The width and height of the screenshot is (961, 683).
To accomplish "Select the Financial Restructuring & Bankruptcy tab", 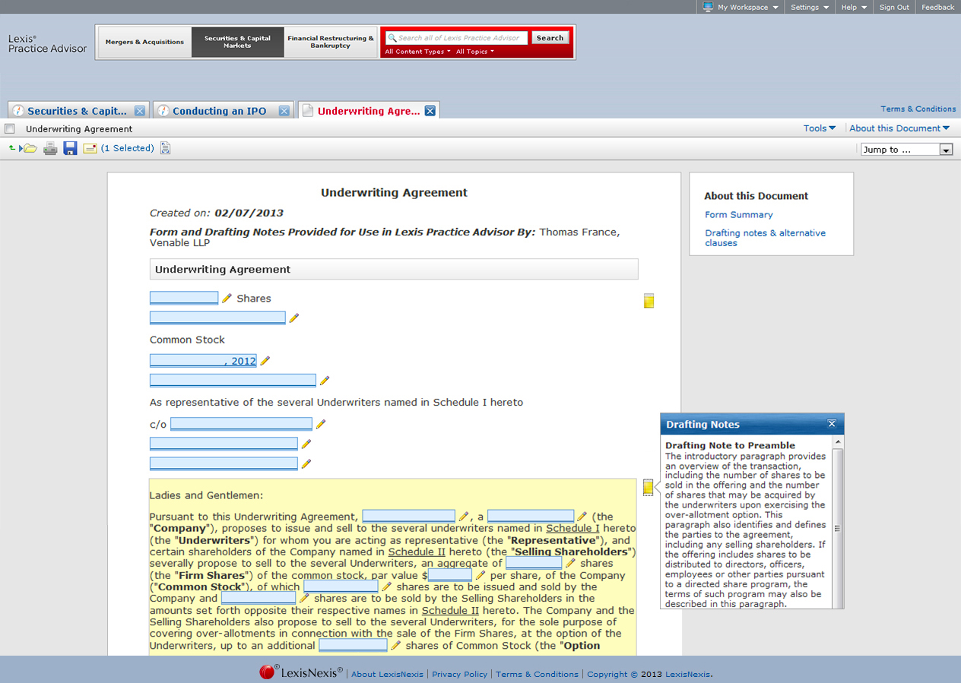I will pos(331,42).
